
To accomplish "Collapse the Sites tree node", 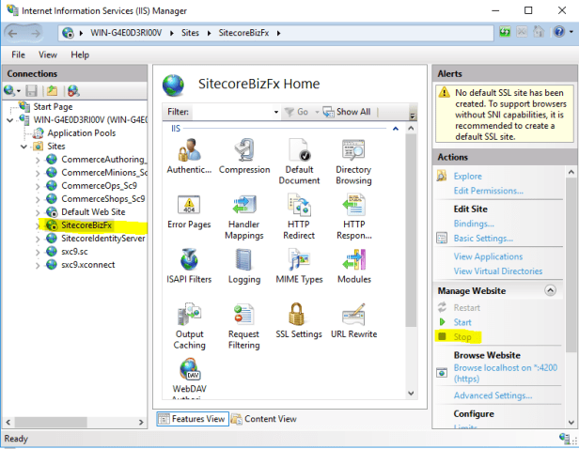I will tap(24, 147).
